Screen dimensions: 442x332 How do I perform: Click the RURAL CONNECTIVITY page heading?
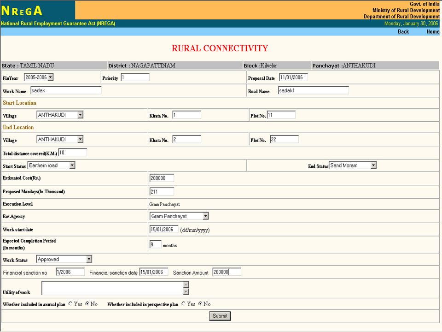tap(220, 48)
